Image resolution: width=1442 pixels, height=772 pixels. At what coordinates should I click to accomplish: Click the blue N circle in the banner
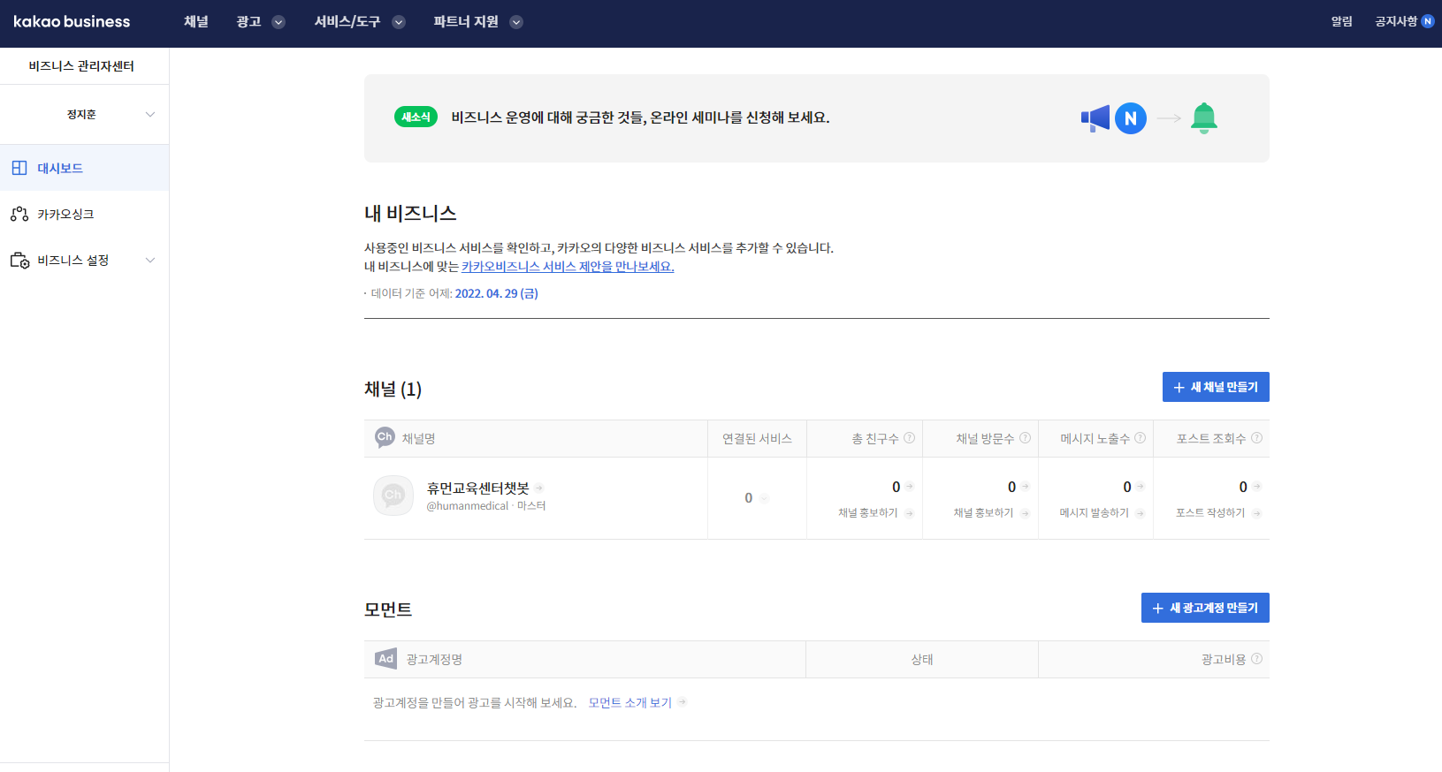click(x=1131, y=118)
